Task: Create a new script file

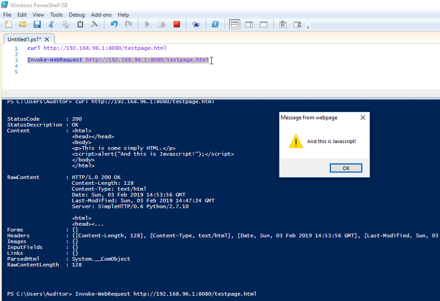Action: tap(8, 25)
